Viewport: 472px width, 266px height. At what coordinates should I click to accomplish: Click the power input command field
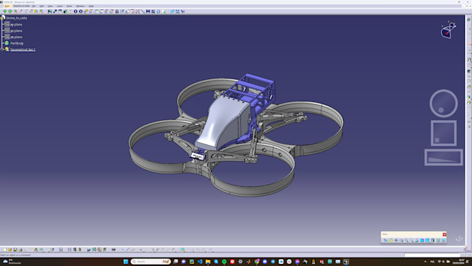[x=432, y=255]
